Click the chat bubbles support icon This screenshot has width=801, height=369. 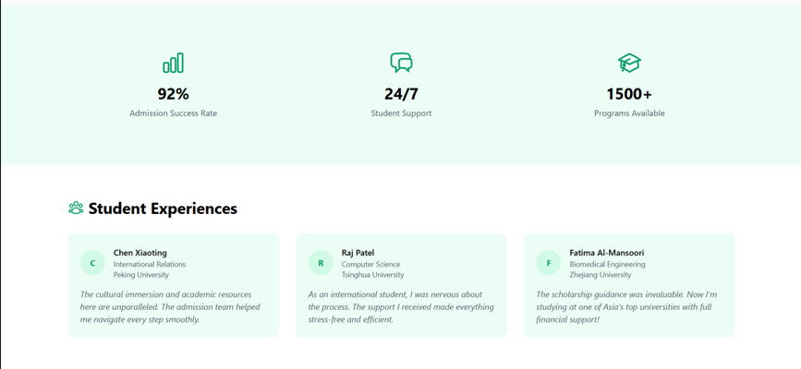tap(401, 63)
